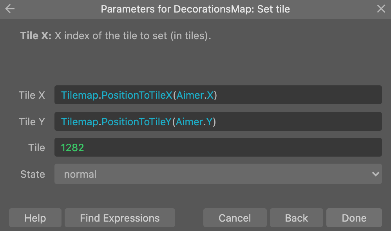Screen dimensions: 391x231
Task: Click the Tile X label
Action: click(x=32, y=95)
